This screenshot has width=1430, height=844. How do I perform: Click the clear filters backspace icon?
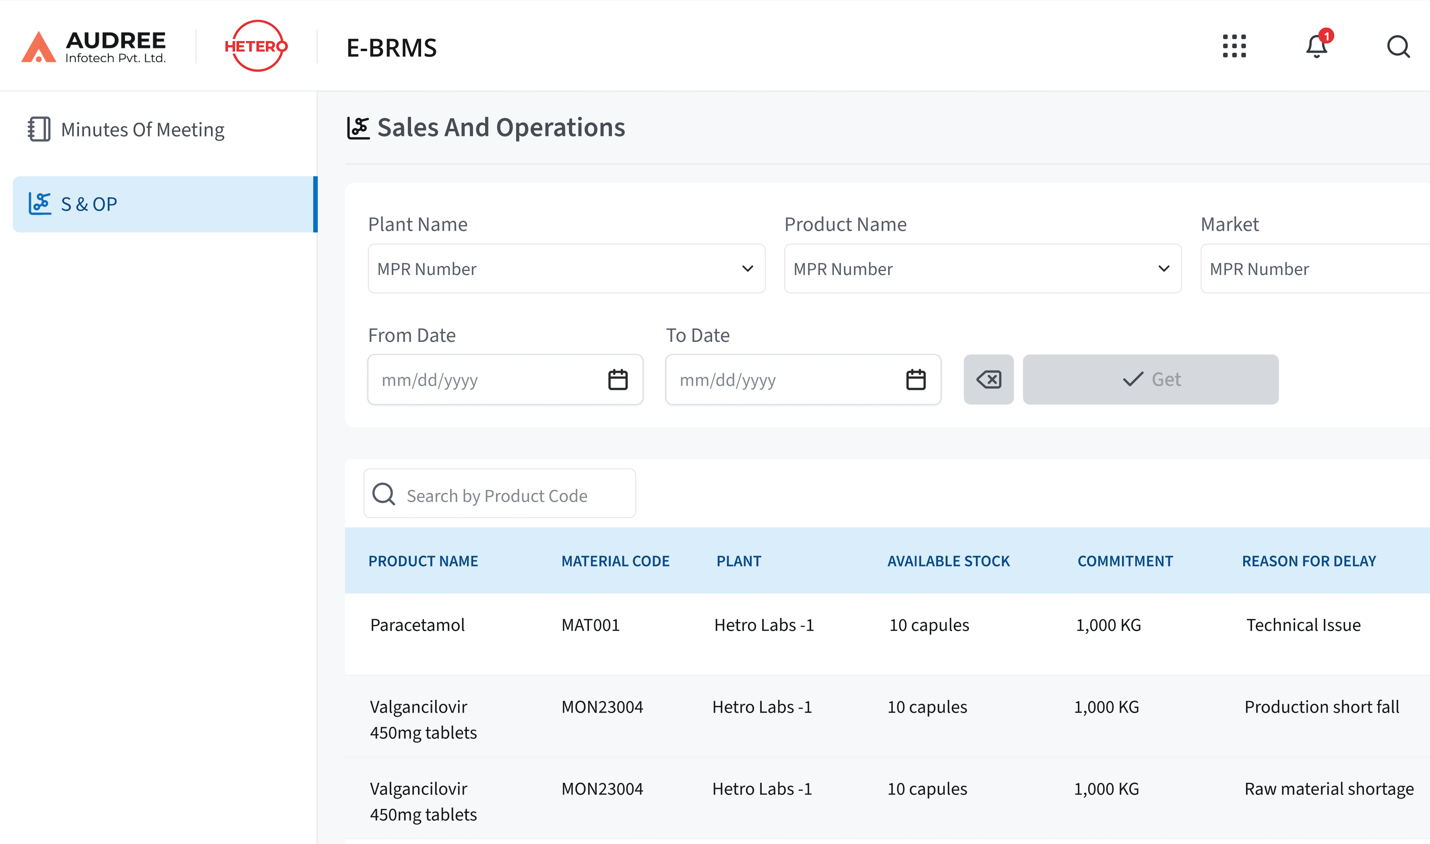tap(988, 379)
